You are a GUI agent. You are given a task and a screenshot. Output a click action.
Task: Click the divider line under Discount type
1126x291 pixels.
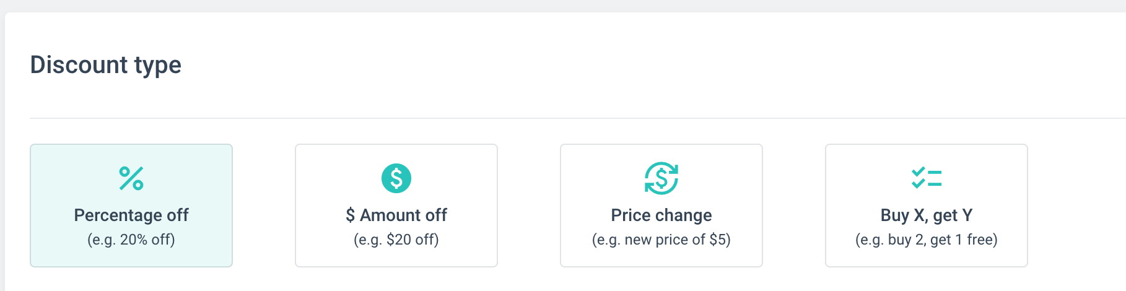pyautogui.click(x=557, y=118)
